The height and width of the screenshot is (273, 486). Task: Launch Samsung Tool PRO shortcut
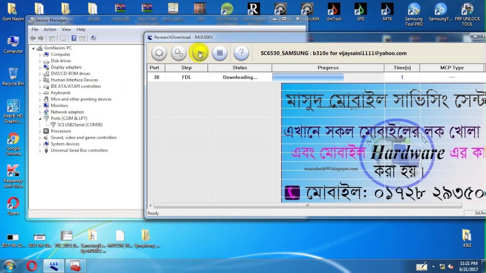pos(414,14)
